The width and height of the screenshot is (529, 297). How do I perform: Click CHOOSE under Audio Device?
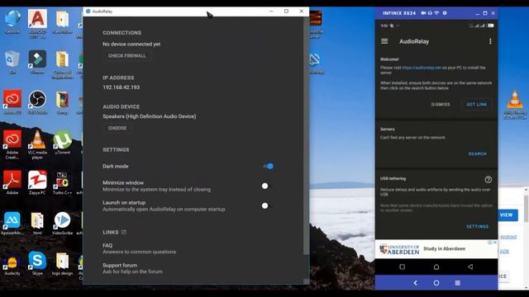point(117,128)
